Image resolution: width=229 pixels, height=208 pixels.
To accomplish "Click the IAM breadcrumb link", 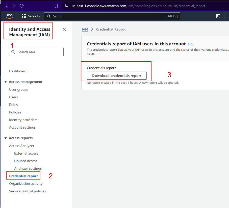I will (85, 29).
